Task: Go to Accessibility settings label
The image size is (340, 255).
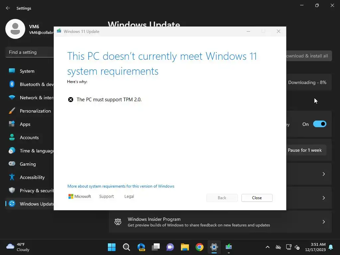Action: pos(32,177)
